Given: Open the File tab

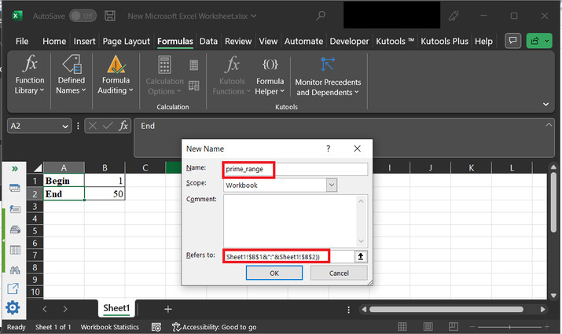Looking at the screenshot, I should (22, 41).
